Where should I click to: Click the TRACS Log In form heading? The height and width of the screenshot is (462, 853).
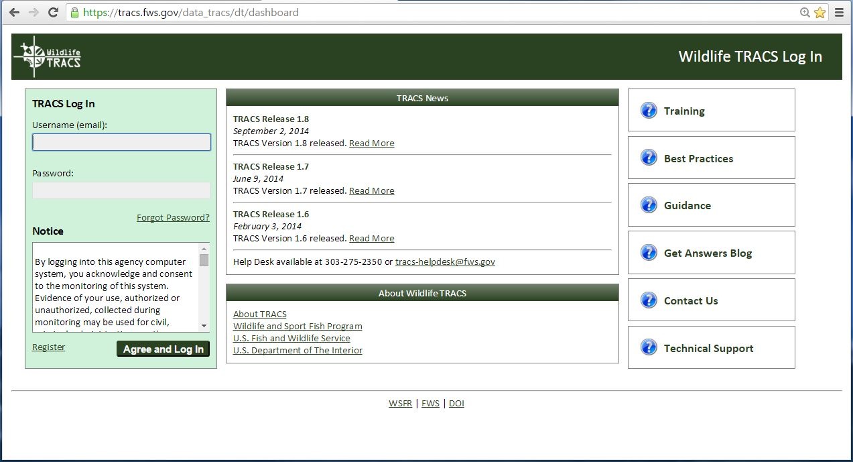(x=64, y=103)
